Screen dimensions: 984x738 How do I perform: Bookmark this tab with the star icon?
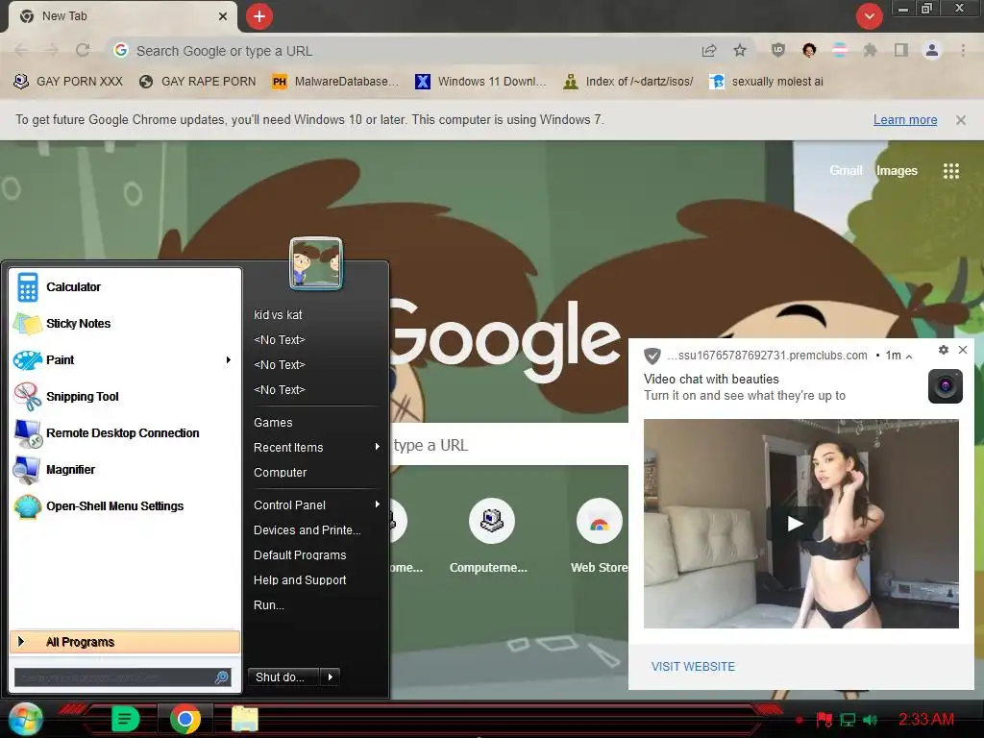tap(740, 50)
